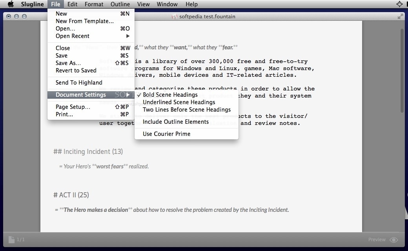Image resolution: width=408 pixels, height=251 pixels.
Task: Select New From Template… menu entry
Action: [91, 21]
